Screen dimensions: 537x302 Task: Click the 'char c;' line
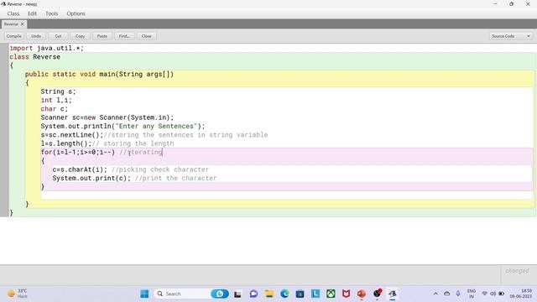[55, 109]
